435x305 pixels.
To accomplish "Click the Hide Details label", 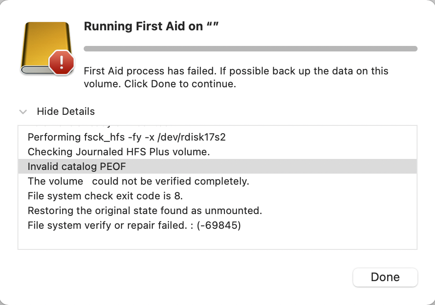I will [x=66, y=112].
